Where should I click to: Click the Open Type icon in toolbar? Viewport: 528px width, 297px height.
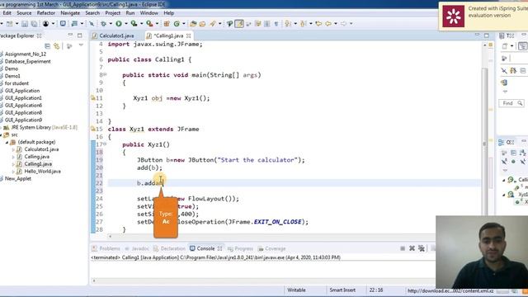click(193, 24)
